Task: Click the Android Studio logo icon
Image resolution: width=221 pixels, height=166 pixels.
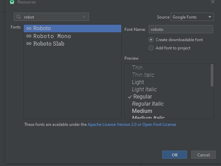Action: (x=12, y=2)
